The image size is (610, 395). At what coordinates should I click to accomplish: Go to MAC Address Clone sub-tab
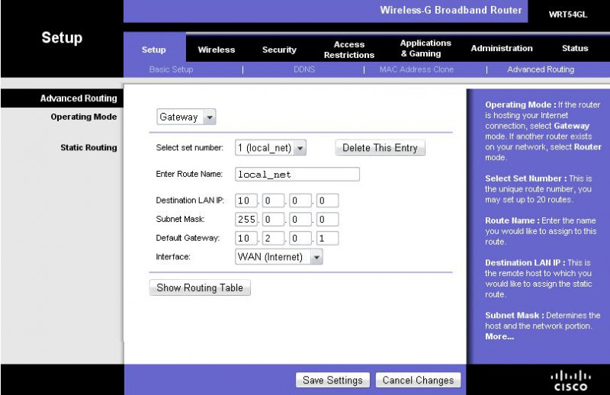416,69
